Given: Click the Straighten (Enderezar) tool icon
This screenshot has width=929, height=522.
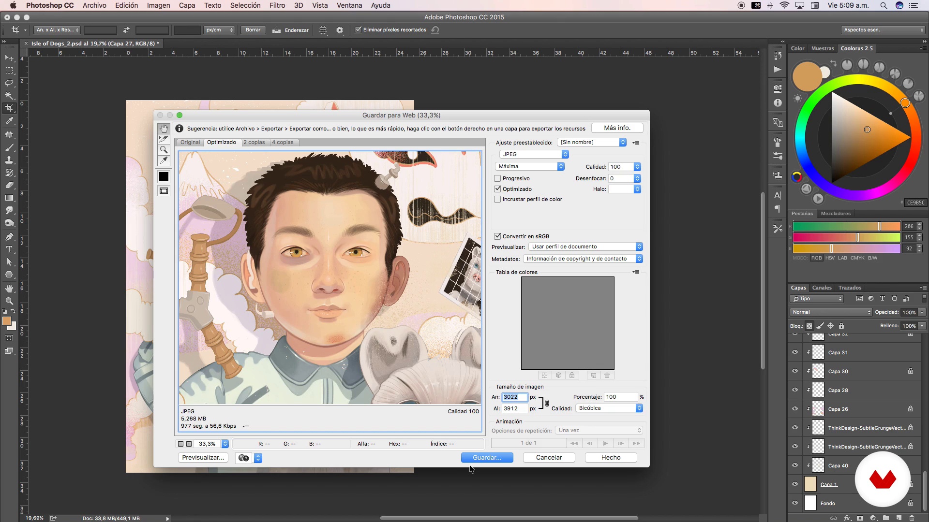Looking at the screenshot, I should pyautogui.click(x=276, y=30).
